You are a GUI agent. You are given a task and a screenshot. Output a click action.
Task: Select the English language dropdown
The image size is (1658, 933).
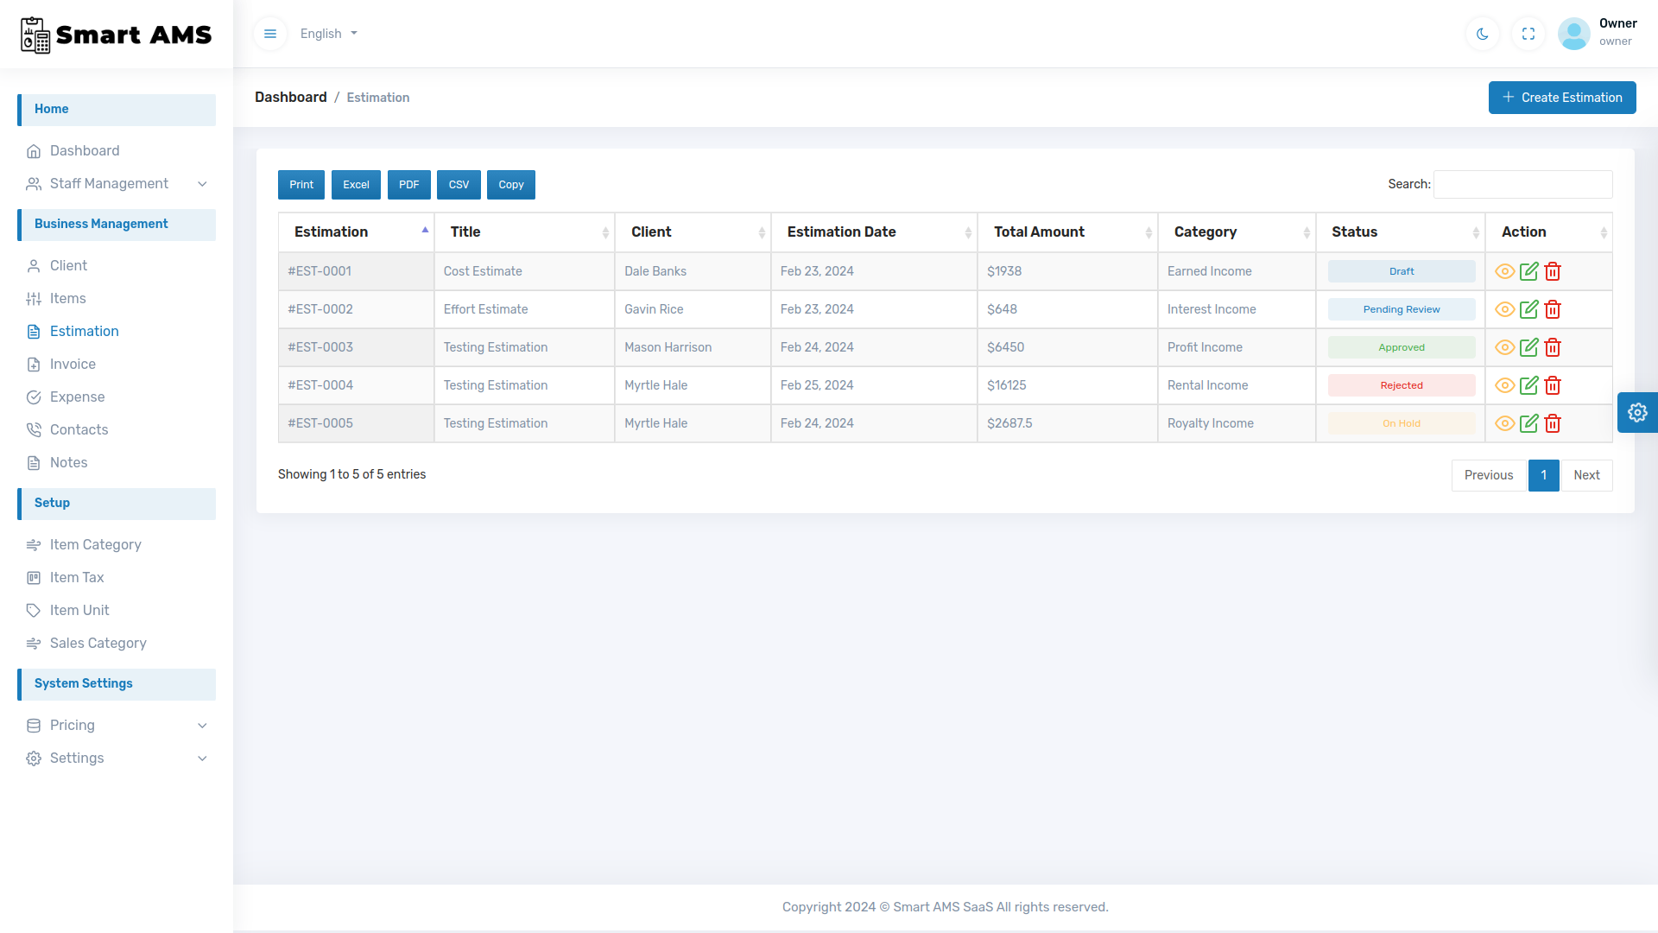point(329,33)
